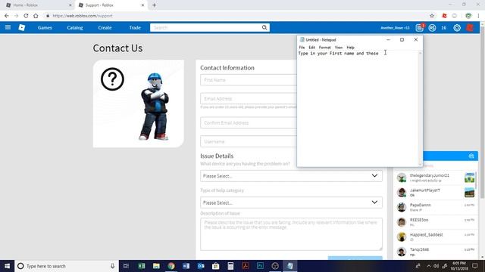Go to Catalog in Roblox navbar

coord(75,28)
